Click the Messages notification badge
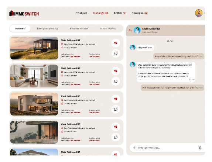The width and height of the screenshot is (212, 162). pos(146,13)
